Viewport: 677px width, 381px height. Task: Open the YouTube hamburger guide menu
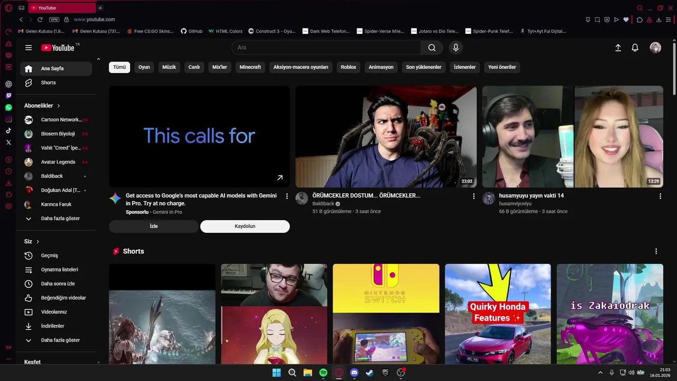point(29,48)
